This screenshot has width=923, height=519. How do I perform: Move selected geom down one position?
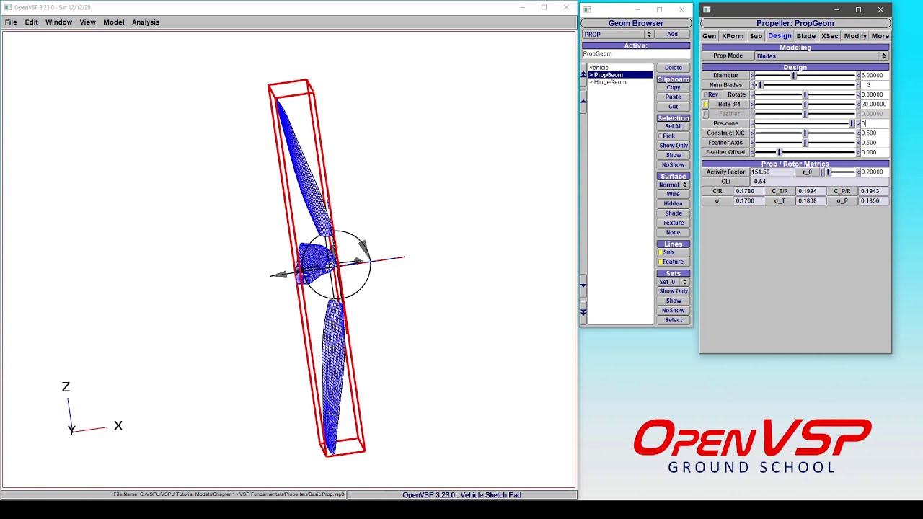pyautogui.click(x=583, y=285)
